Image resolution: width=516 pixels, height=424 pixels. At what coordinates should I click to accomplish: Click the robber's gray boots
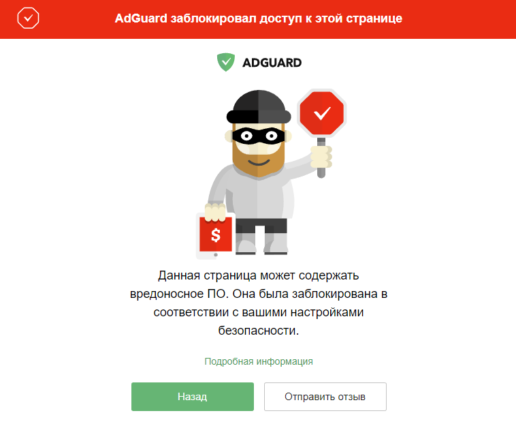262,245
